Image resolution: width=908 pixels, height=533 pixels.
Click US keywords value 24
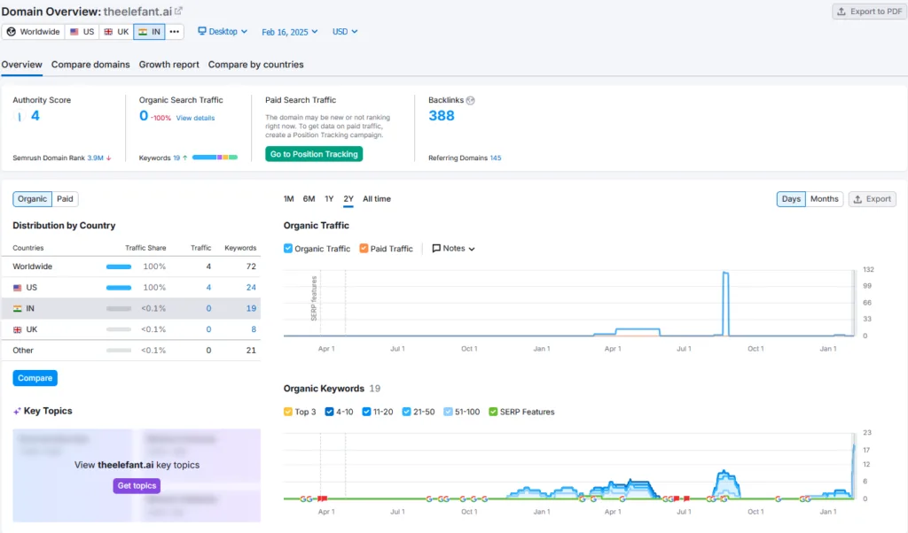click(x=251, y=288)
